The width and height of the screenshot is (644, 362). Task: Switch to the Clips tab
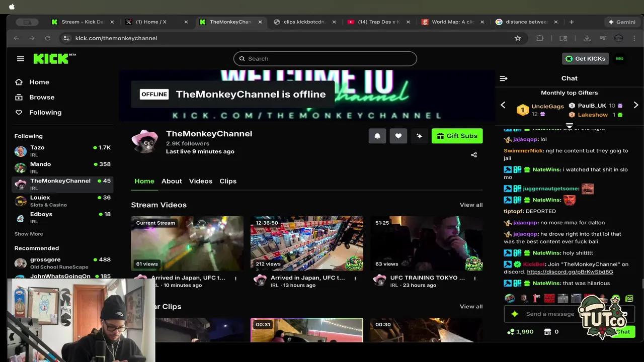pos(228,181)
